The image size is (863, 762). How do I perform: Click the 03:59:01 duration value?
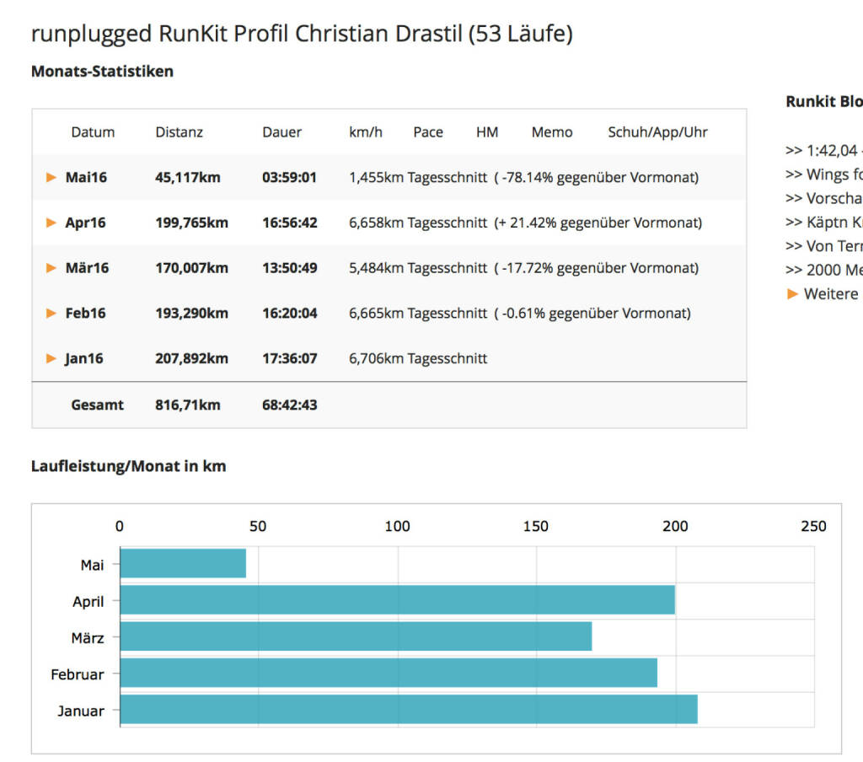tap(290, 177)
